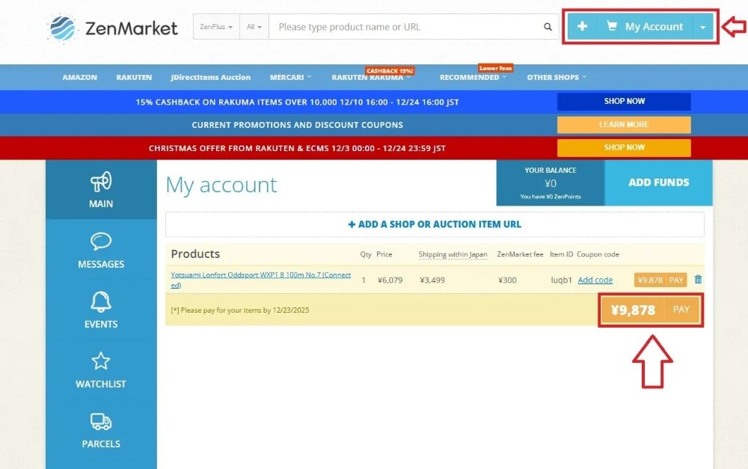The height and width of the screenshot is (469, 748).
Task: Go to the AMAZON shop tab
Action: pos(80,77)
